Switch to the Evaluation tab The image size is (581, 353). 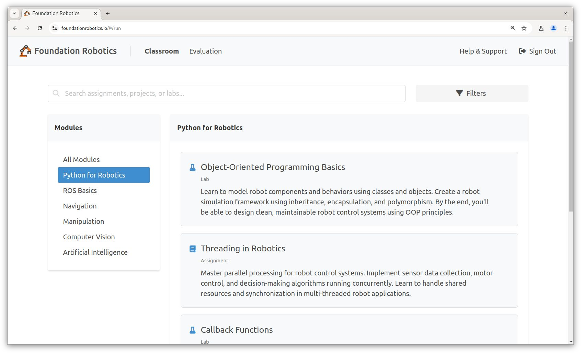pyautogui.click(x=205, y=51)
